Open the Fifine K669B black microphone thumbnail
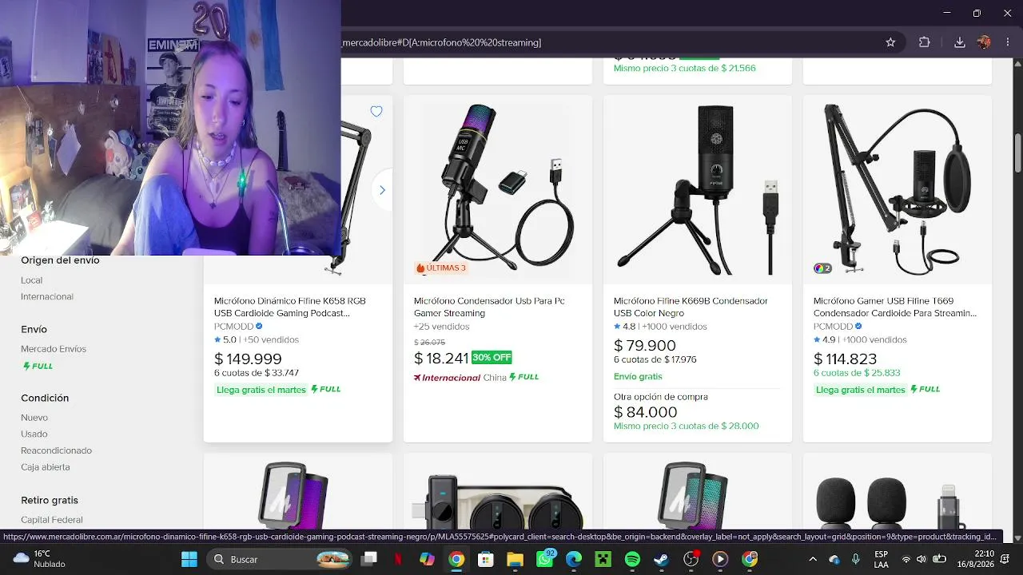 [697, 190]
